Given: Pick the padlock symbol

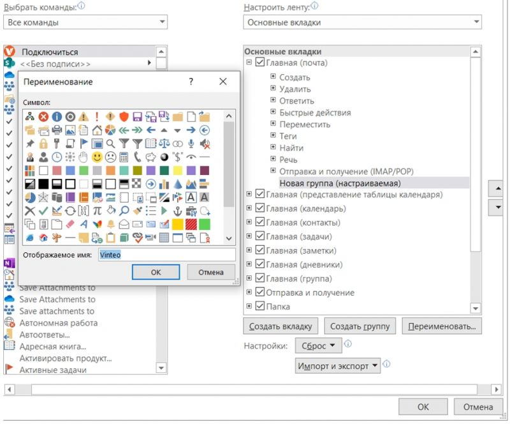Looking at the screenshot, I should click(43, 144).
